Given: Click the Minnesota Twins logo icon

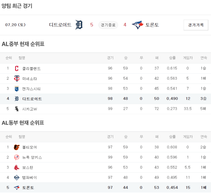Looking at the screenshot, I should [x=17, y=79].
